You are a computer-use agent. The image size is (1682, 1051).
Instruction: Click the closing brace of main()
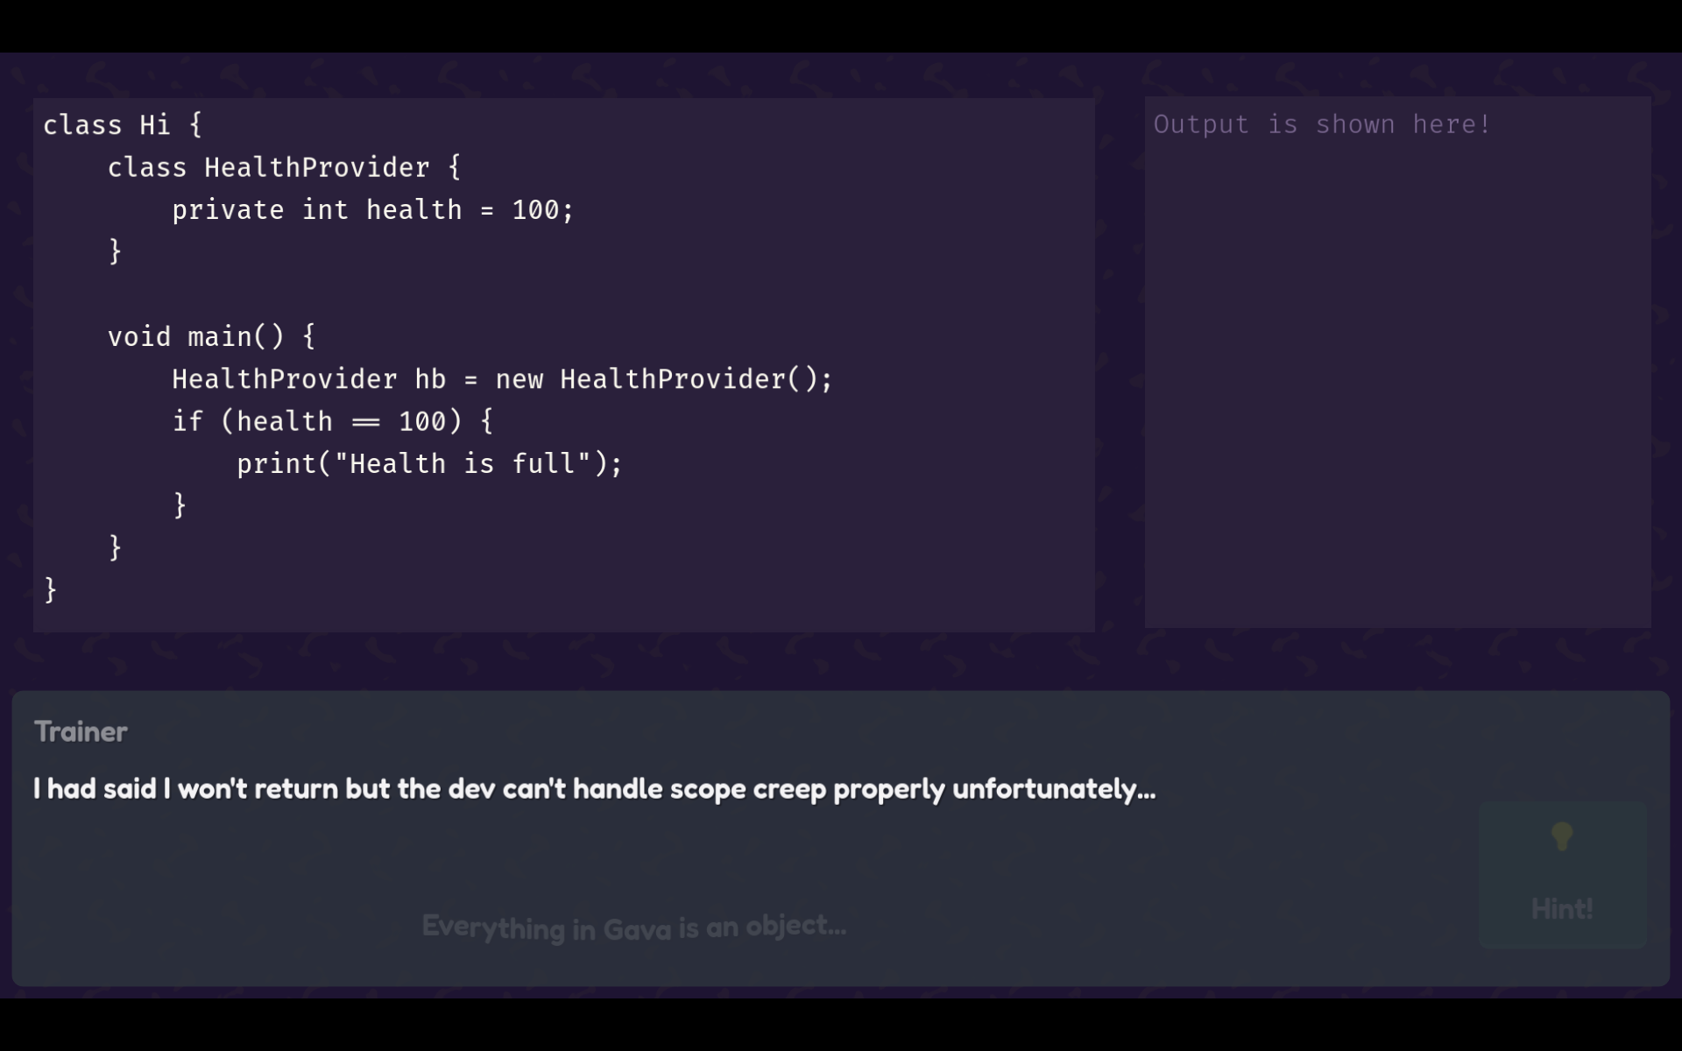click(x=115, y=547)
